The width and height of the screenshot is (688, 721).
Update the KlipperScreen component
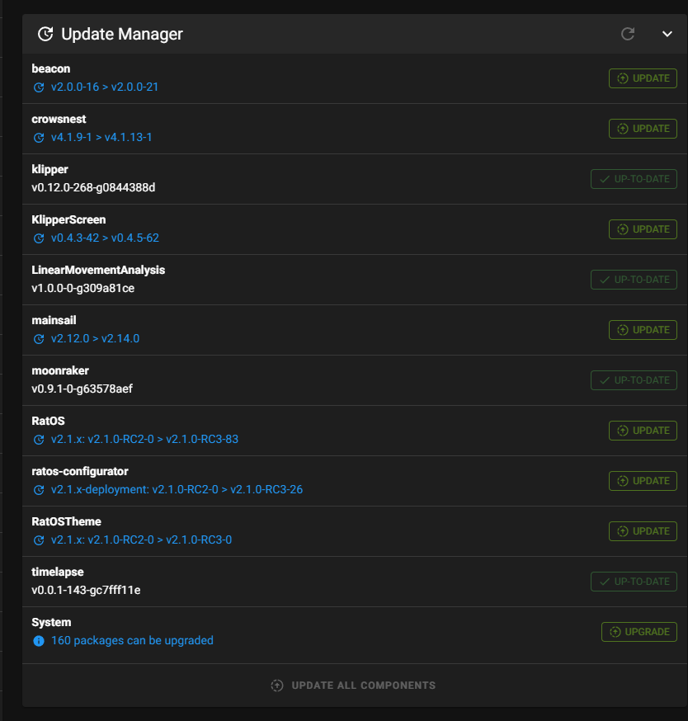coord(643,229)
